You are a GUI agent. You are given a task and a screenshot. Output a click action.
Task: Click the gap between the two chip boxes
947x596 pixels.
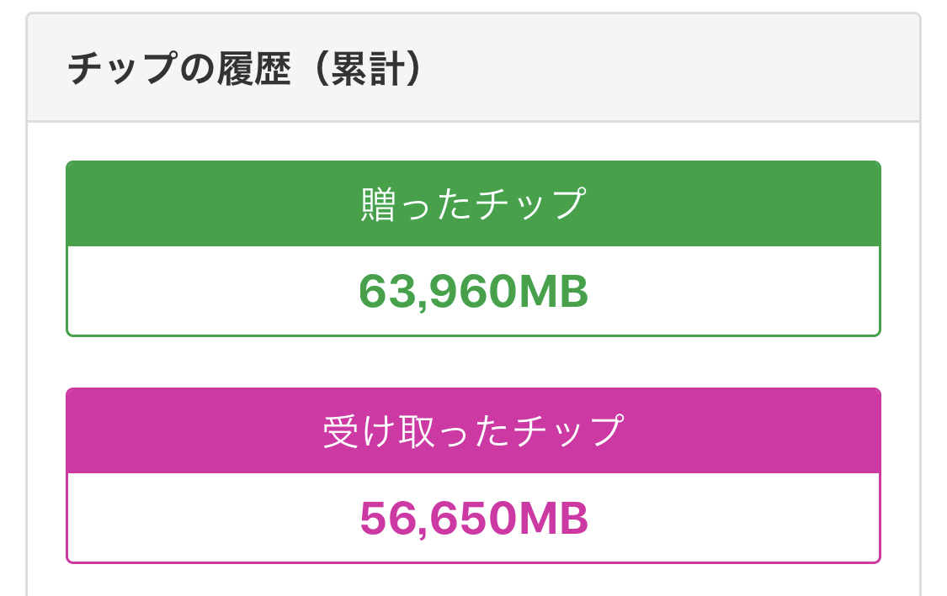[473, 362]
